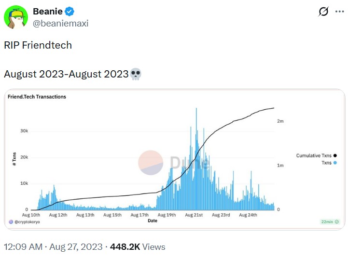Toggle the Txns series legend label

326,163
